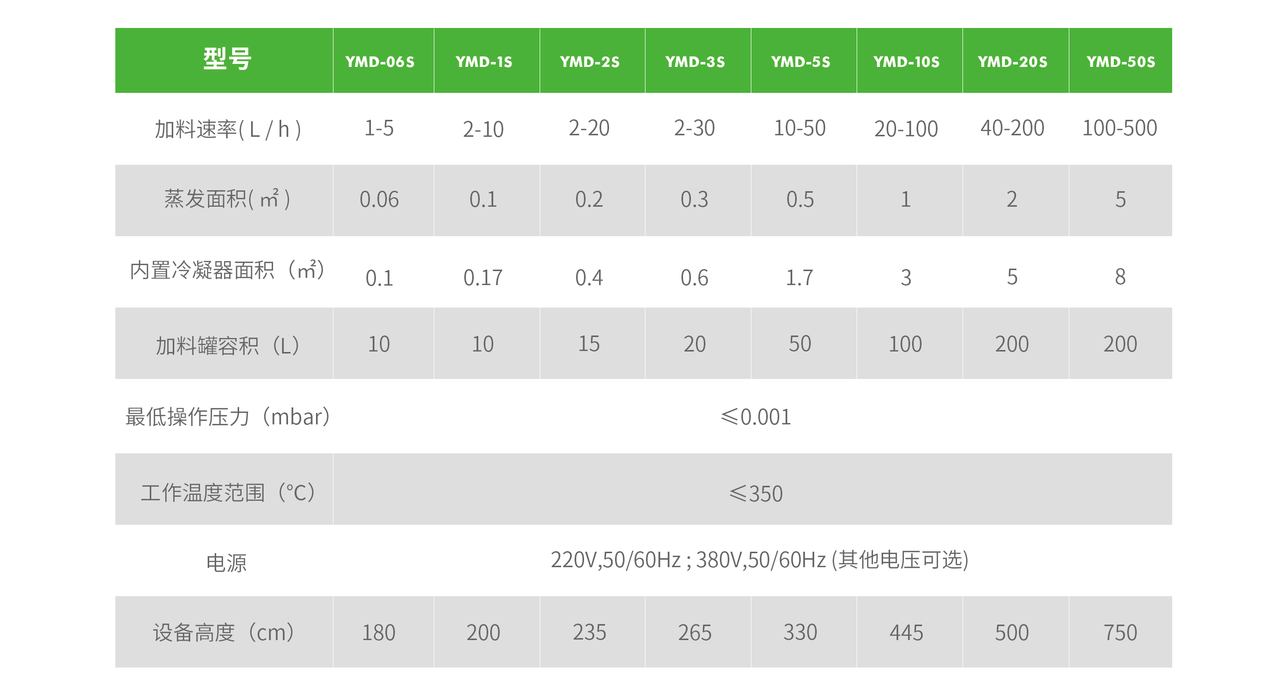The width and height of the screenshot is (1278, 697).
Task: Click the YMD-50S column header
Action: (1121, 62)
